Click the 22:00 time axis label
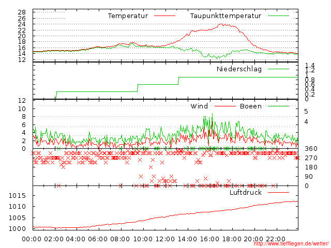Screen dimensions: 331x248 pyautogui.click(x=276, y=239)
